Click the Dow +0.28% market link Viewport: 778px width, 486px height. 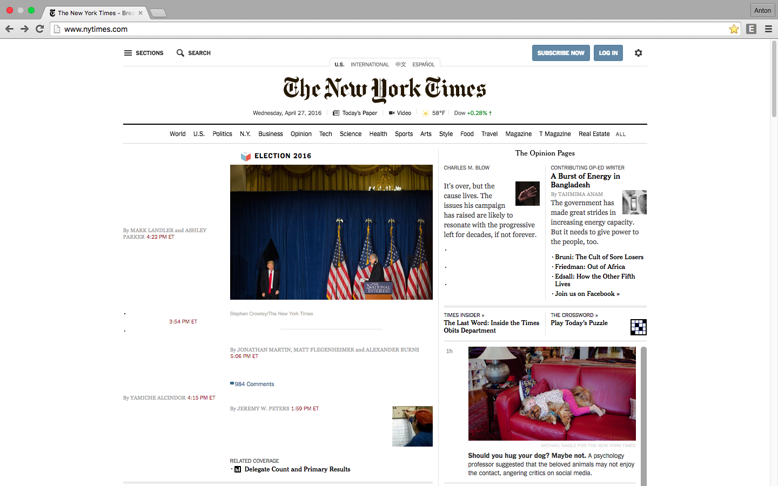[473, 113]
